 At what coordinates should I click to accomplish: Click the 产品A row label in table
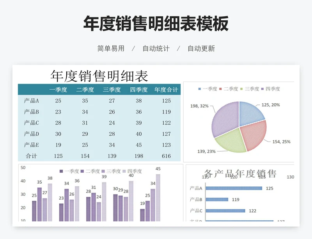coord(32,101)
